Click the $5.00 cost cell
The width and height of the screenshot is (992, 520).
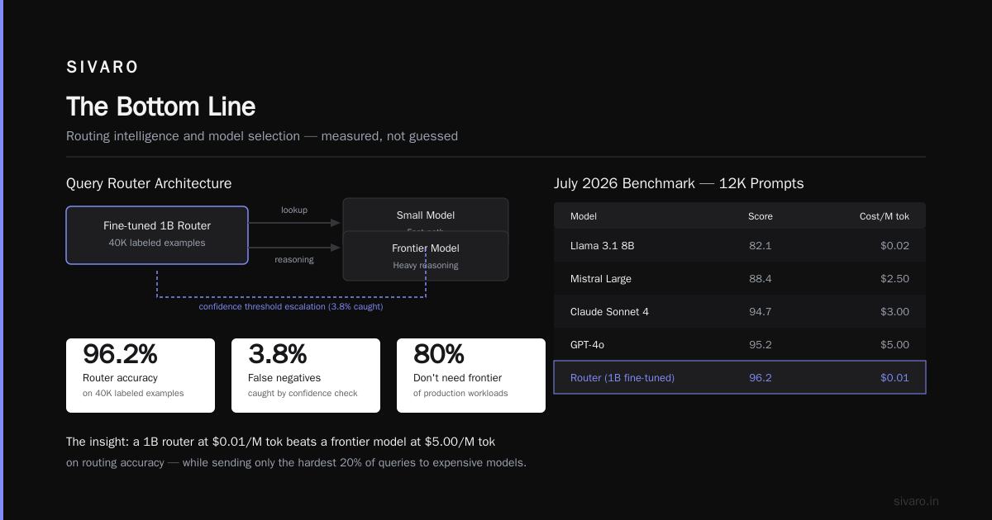pyautogui.click(x=894, y=345)
